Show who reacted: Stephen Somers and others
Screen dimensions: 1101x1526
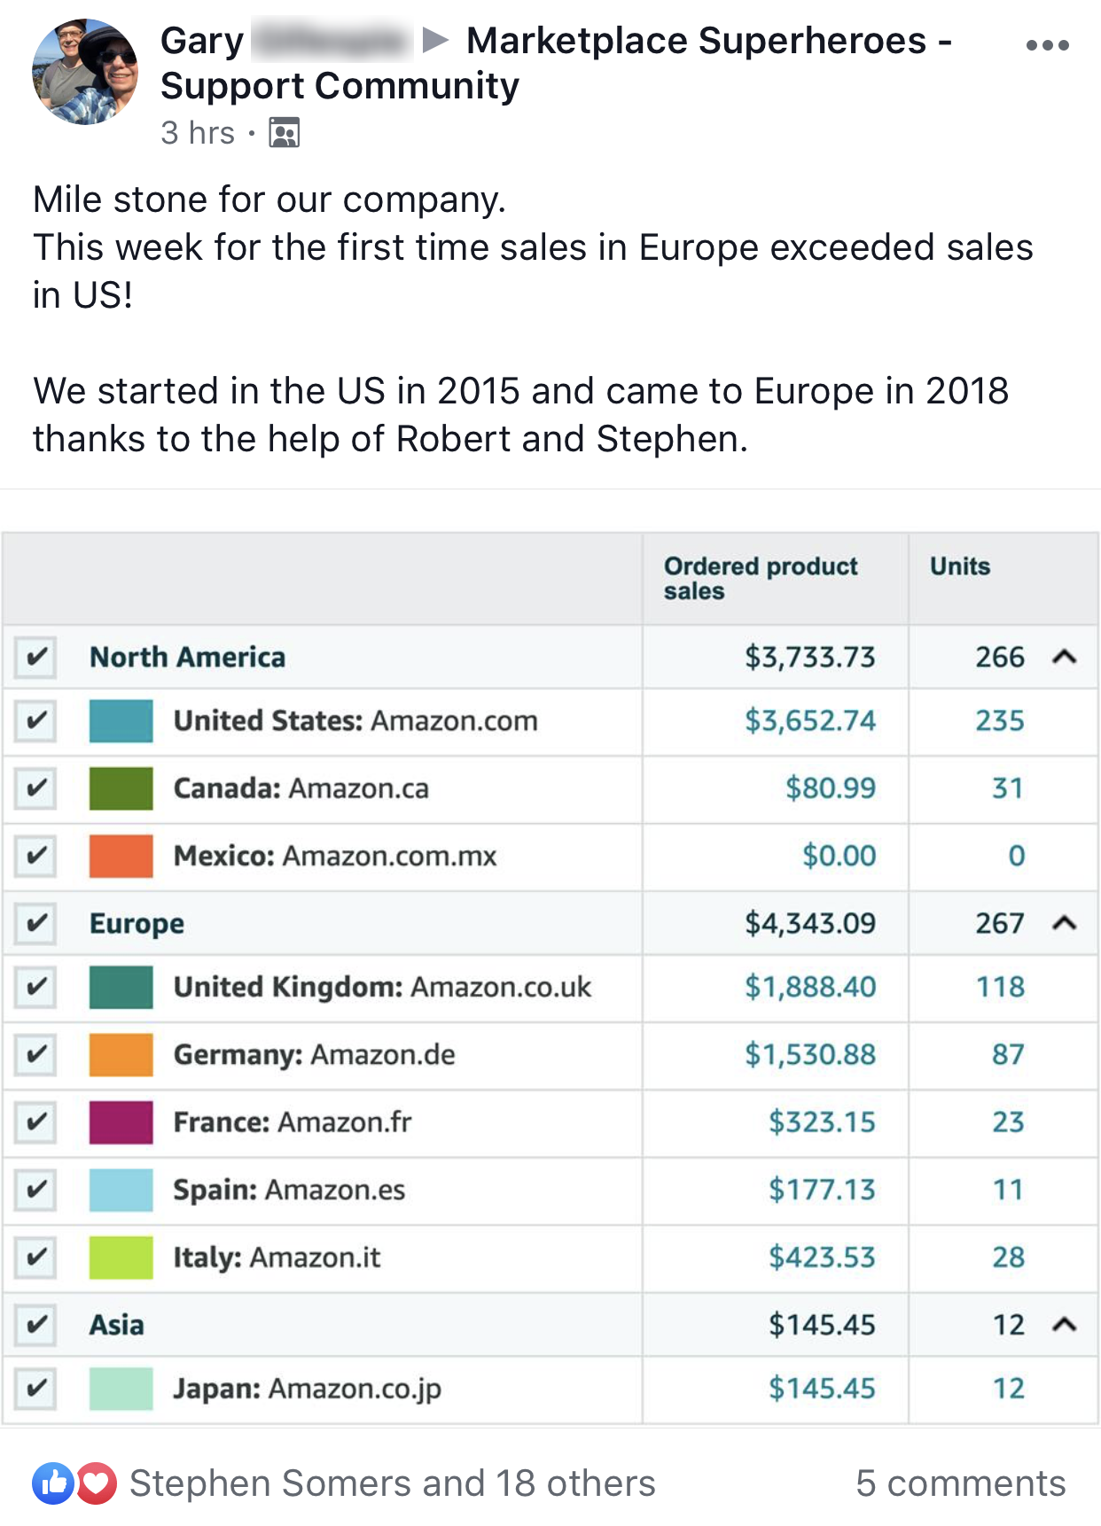392,1483
